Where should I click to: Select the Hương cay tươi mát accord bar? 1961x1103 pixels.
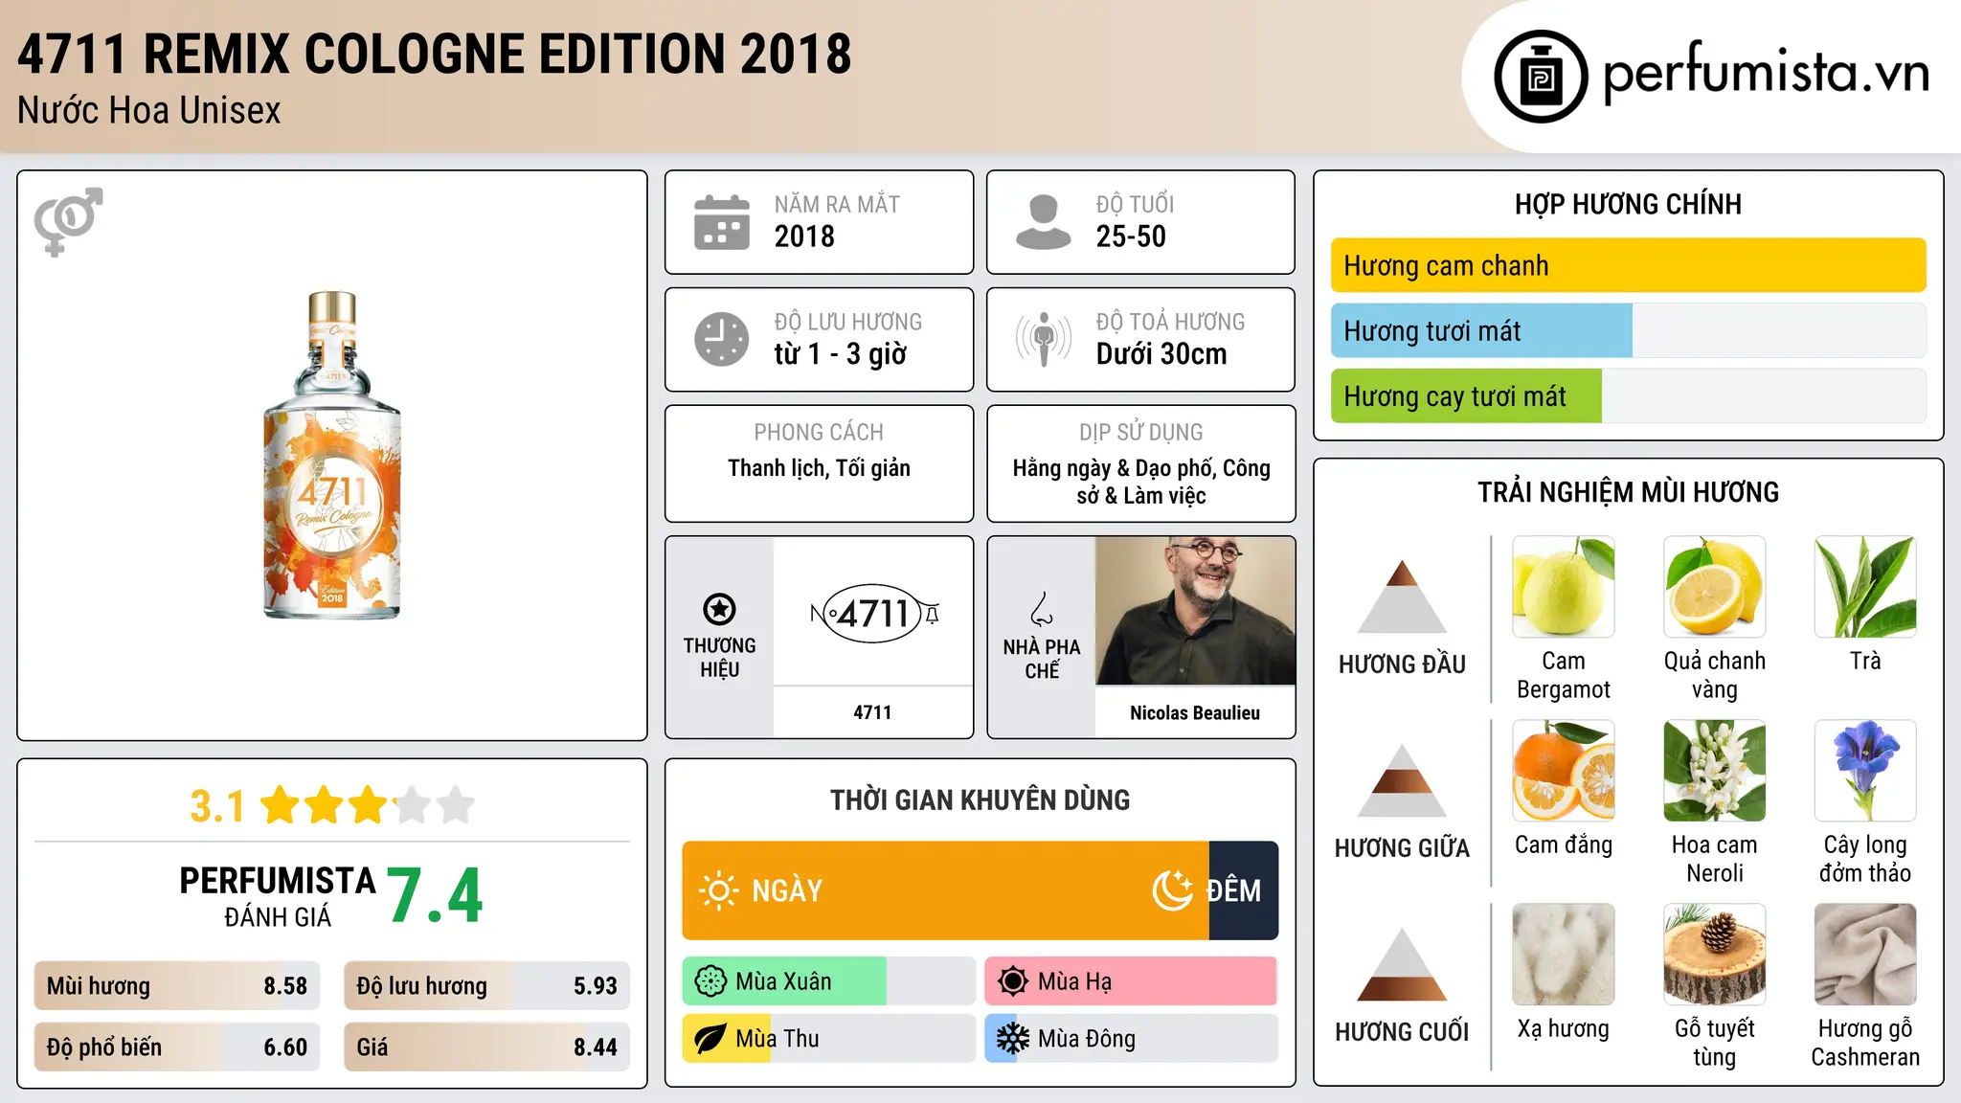(x=1628, y=395)
